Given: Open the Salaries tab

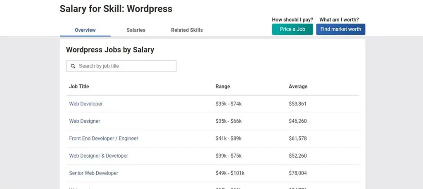Looking at the screenshot, I should 136,30.
